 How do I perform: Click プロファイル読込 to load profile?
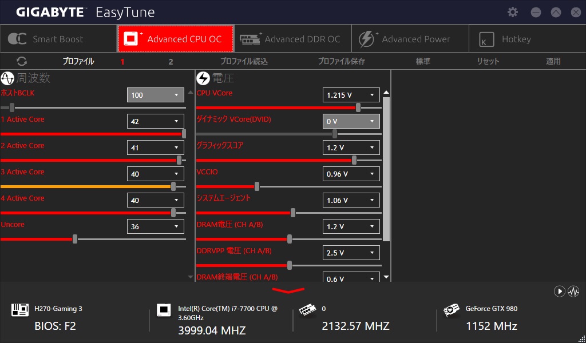(244, 61)
